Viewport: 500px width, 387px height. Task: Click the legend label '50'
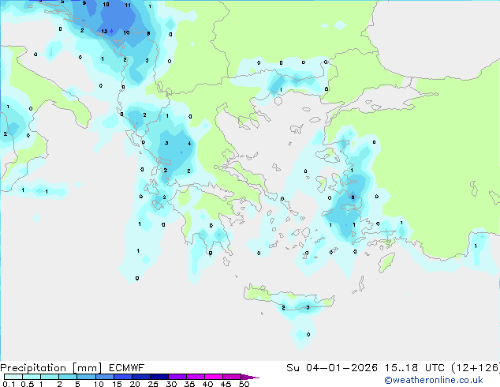(244, 384)
